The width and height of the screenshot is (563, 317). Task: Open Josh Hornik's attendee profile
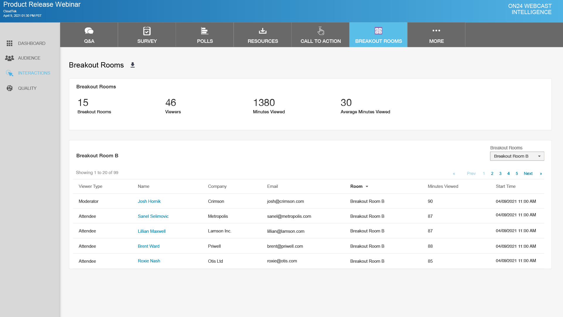[x=149, y=201]
